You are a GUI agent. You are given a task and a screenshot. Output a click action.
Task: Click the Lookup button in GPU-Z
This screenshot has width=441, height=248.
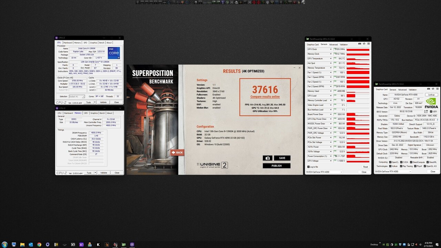pyautogui.click(x=431, y=95)
